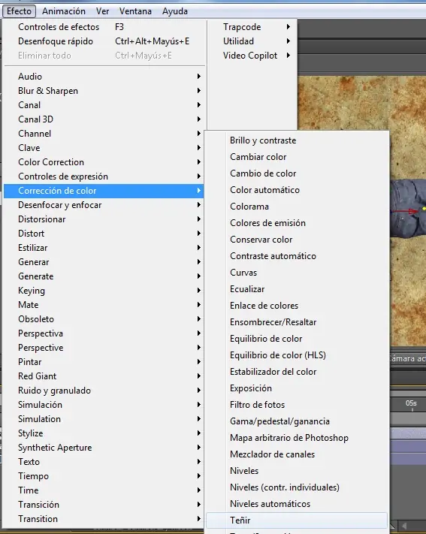Screen dimensions: 426x534
Task: Expand the Estilizar submenu
Action: 104,248
